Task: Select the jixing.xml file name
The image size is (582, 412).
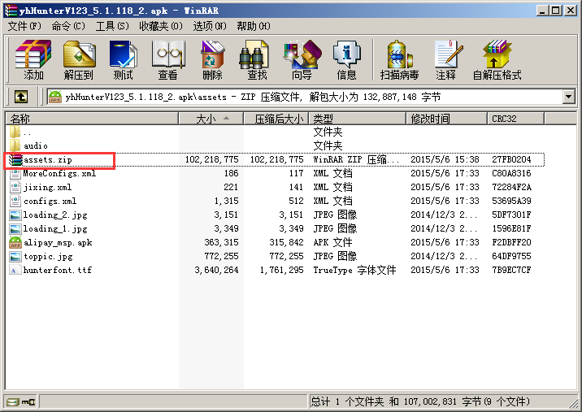Action: point(47,188)
